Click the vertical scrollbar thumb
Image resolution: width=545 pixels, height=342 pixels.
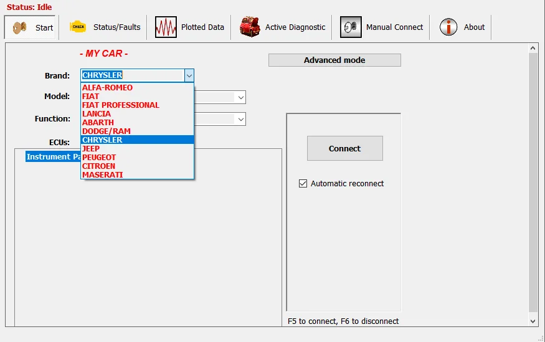click(x=533, y=183)
